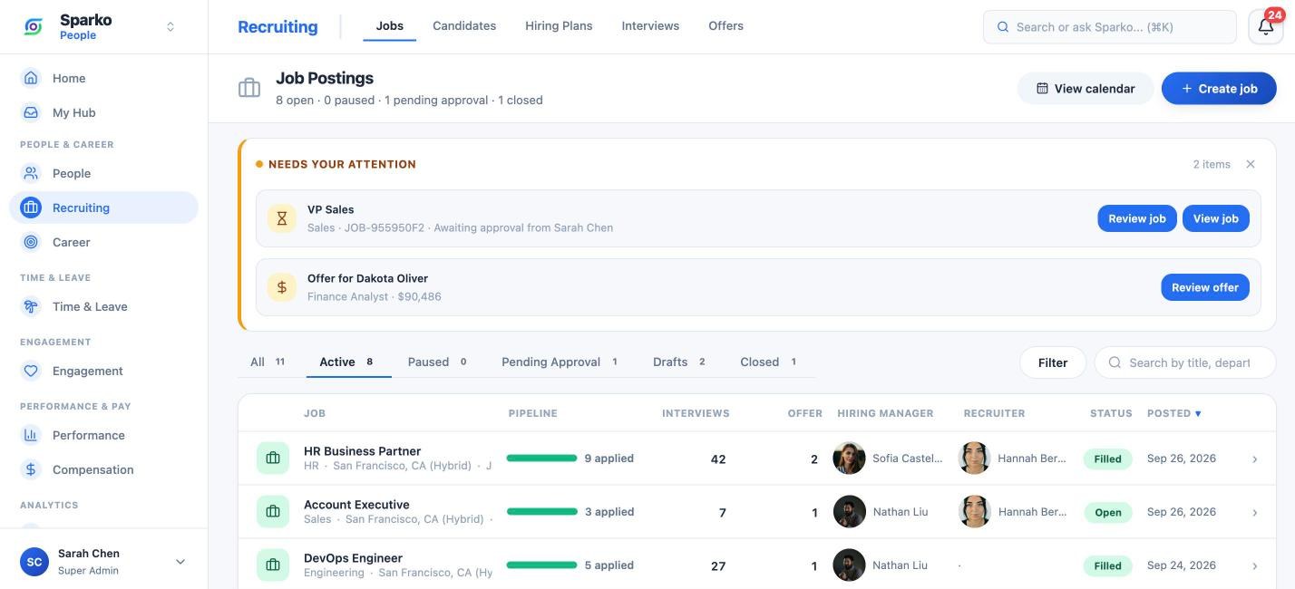This screenshot has height=589, width=1295.
Task: Click the Sparko logo icon
Action: point(34,26)
